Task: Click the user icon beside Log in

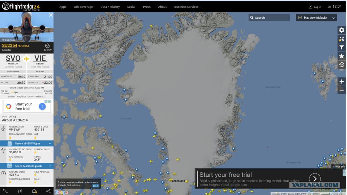Action: [310, 7]
